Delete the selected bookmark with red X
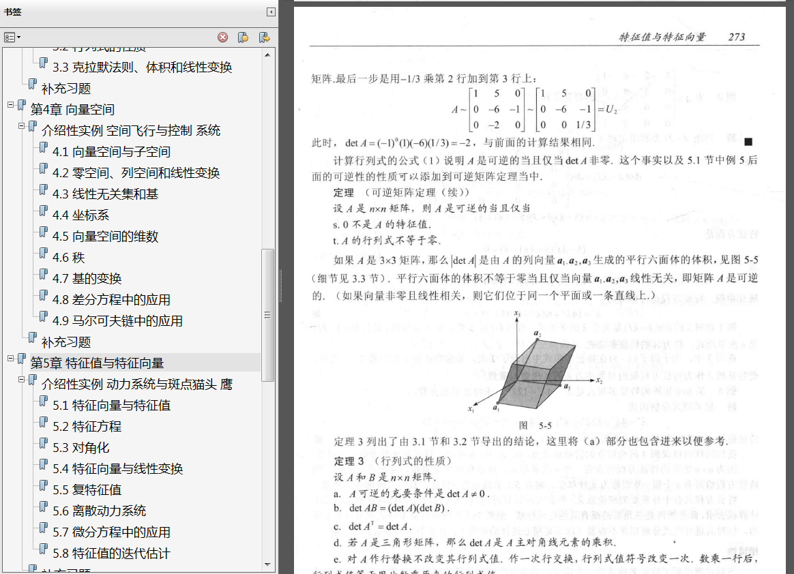 coord(222,37)
